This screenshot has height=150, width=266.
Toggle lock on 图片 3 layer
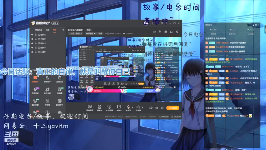(x=36, y=35)
